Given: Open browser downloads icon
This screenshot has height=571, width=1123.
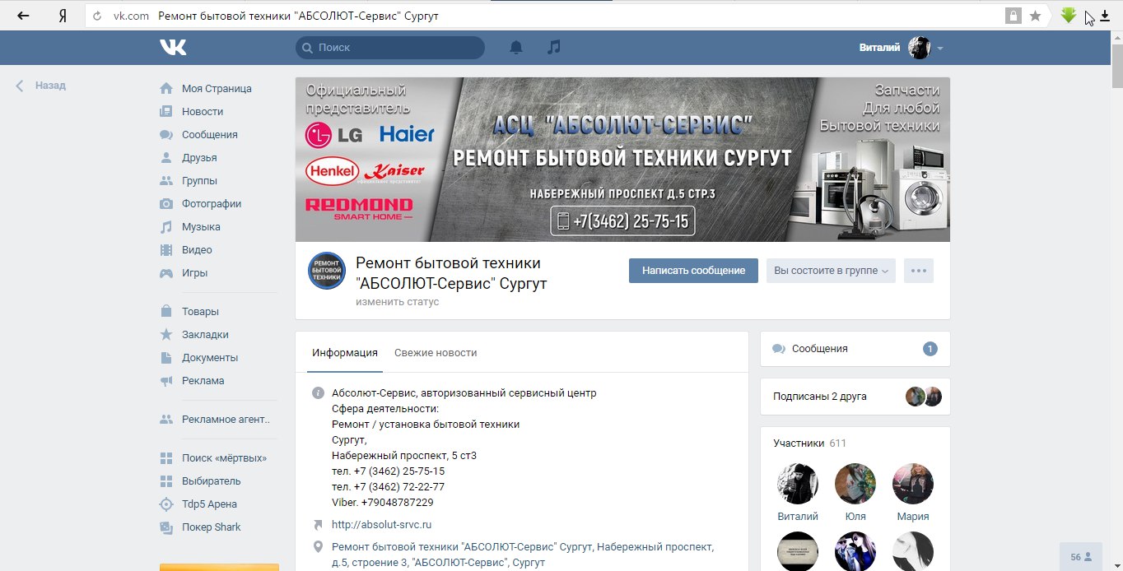Looking at the screenshot, I should (x=1105, y=16).
